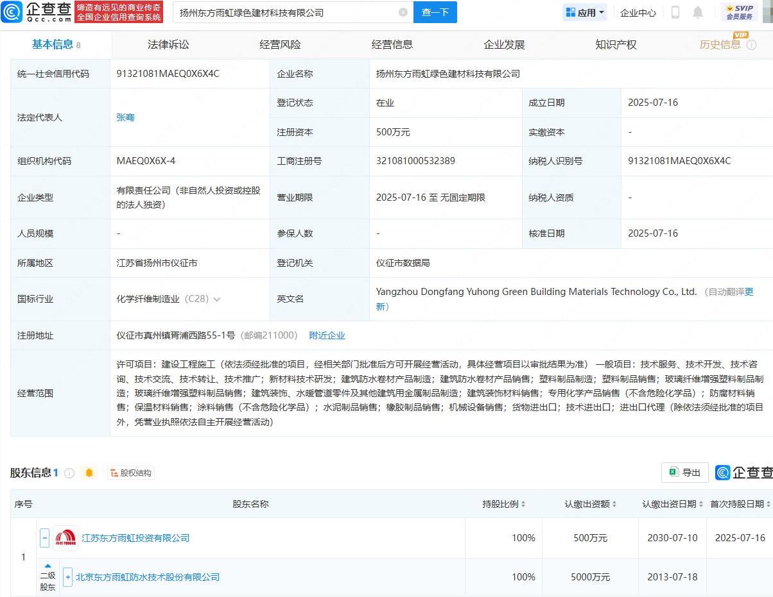The height and width of the screenshot is (597, 773).
Task: Open notifications bell in the top bar
Action: coord(698,12)
